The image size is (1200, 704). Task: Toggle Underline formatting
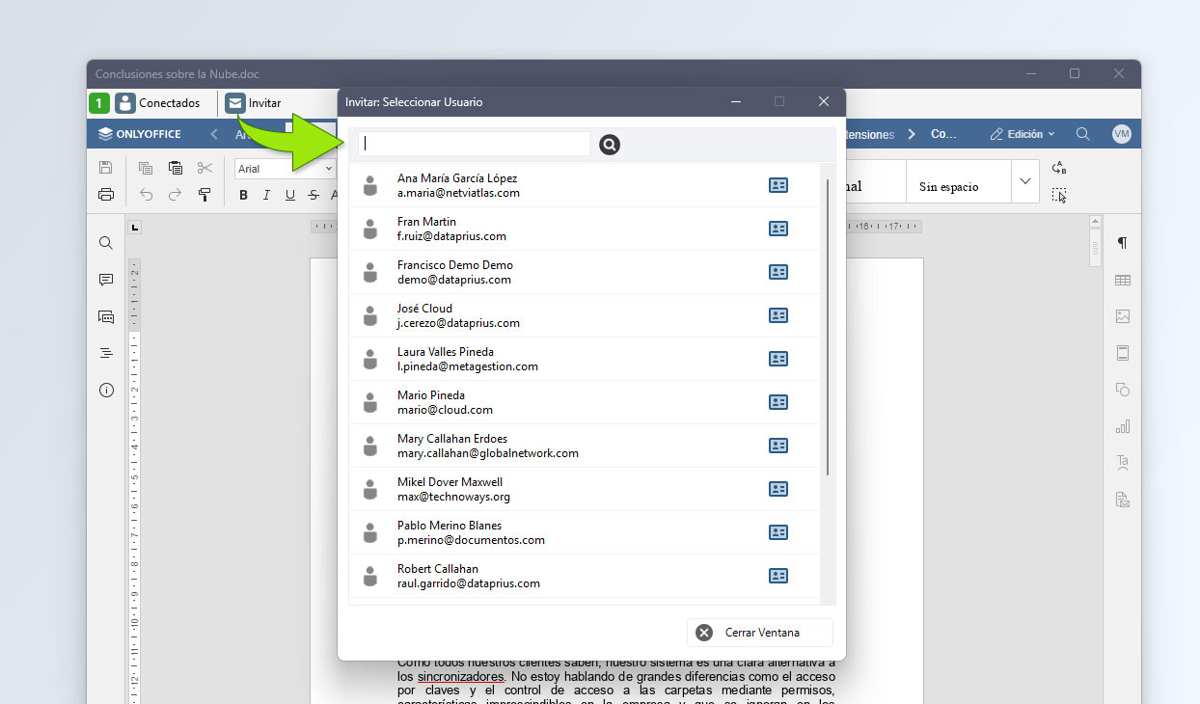coord(289,195)
